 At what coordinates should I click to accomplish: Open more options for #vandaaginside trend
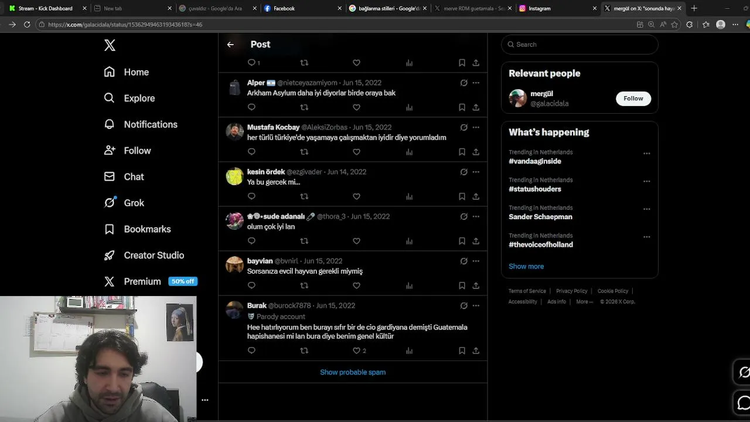[646, 154]
